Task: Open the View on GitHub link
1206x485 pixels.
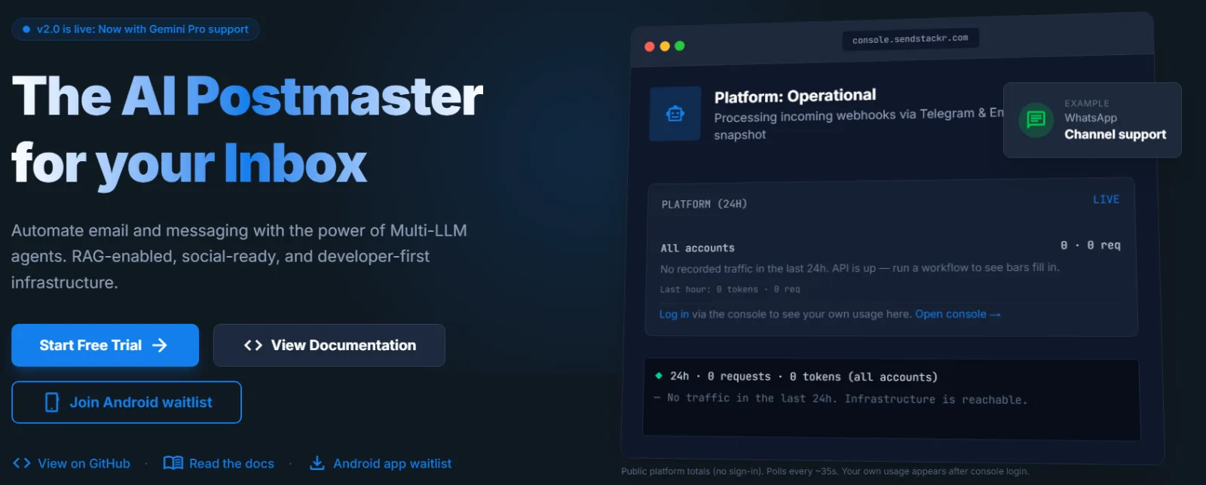Action: pos(72,463)
